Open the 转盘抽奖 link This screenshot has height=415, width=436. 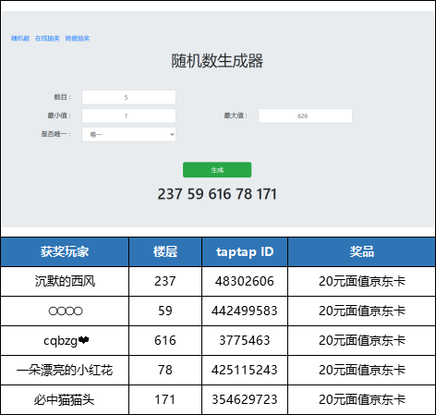pyautogui.click(x=78, y=39)
